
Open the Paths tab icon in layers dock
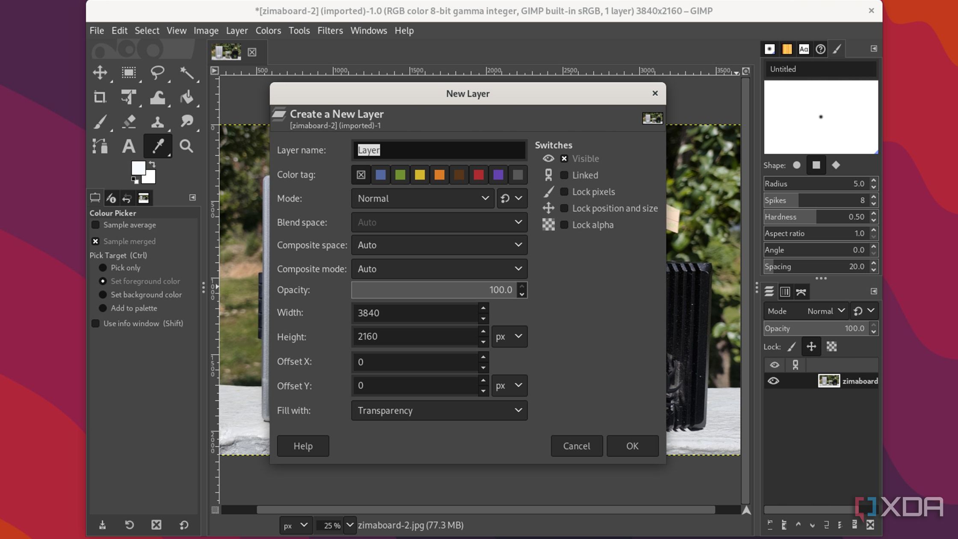tap(801, 292)
